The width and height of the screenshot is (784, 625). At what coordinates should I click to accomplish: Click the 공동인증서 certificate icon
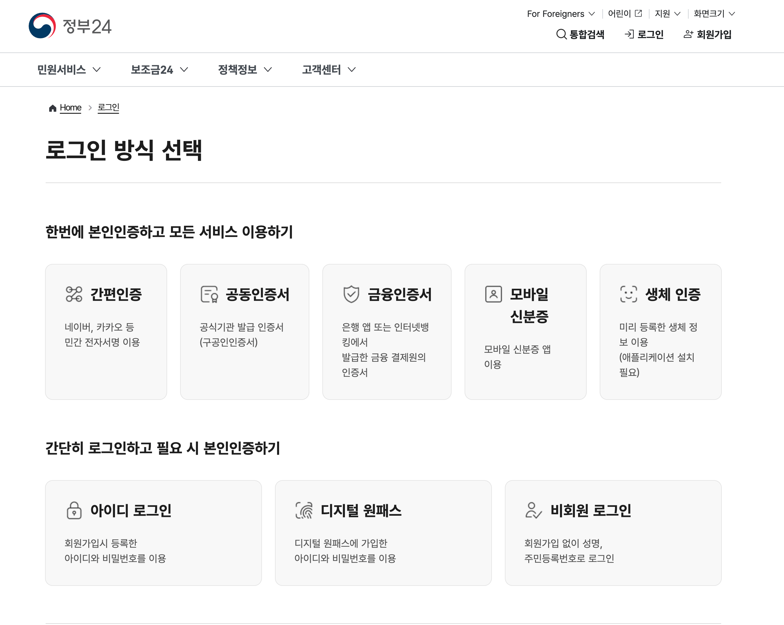click(209, 294)
